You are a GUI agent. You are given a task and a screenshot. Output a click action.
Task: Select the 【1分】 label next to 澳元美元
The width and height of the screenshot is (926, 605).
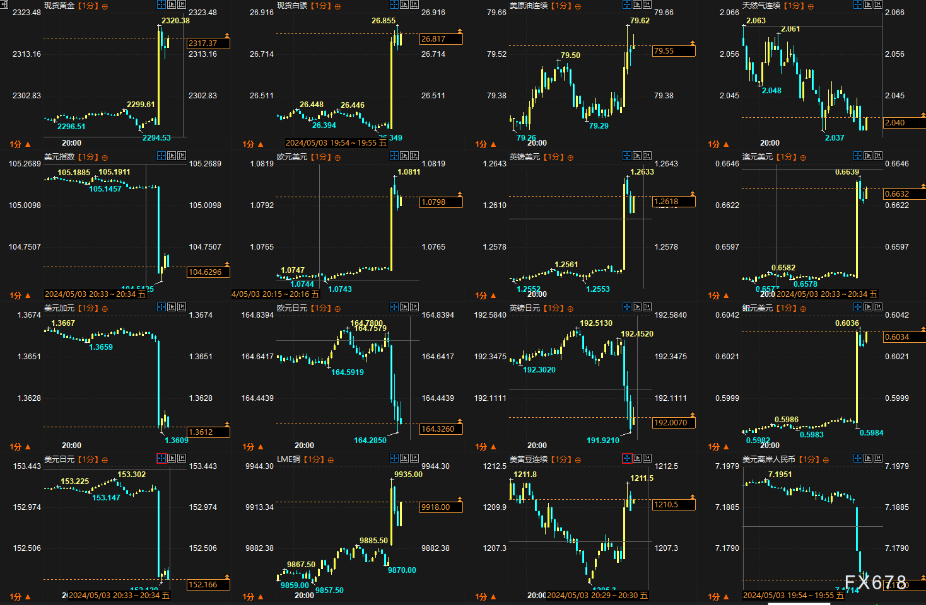coord(786,157)
